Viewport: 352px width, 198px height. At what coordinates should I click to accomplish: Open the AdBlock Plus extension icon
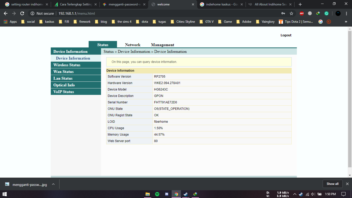coord(302,13)
